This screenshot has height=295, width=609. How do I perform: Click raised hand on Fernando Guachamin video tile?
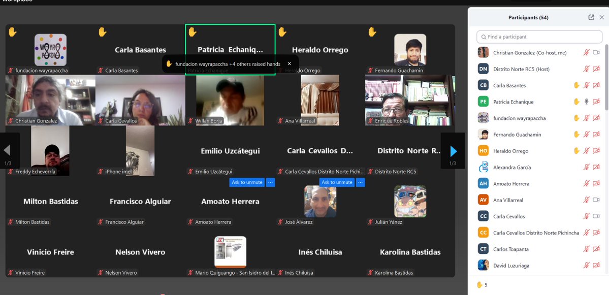pos(372,32)
